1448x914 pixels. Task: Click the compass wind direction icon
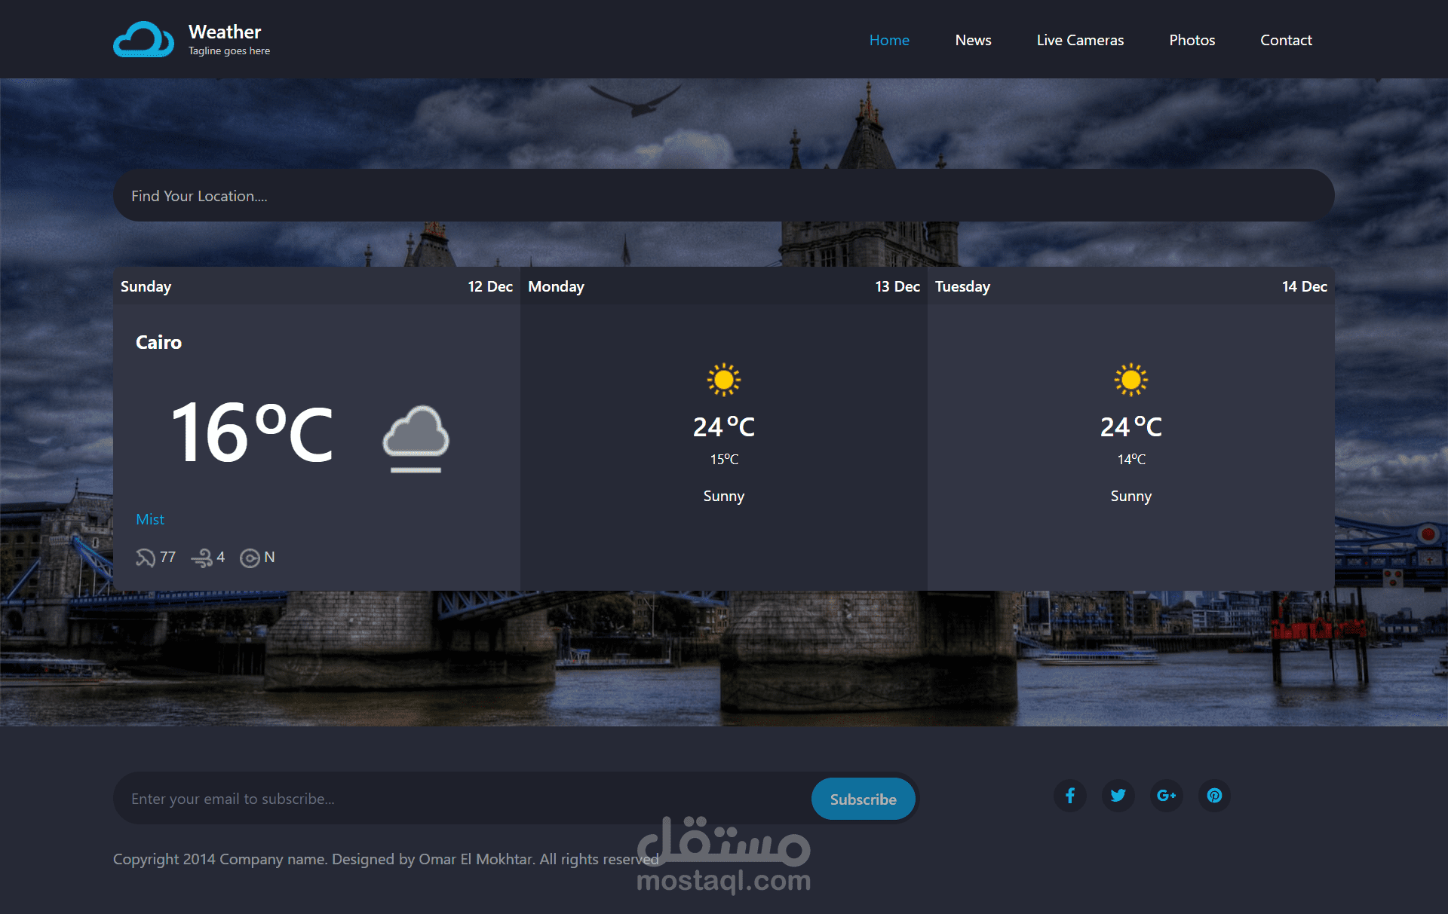click(x=249, y=558)
